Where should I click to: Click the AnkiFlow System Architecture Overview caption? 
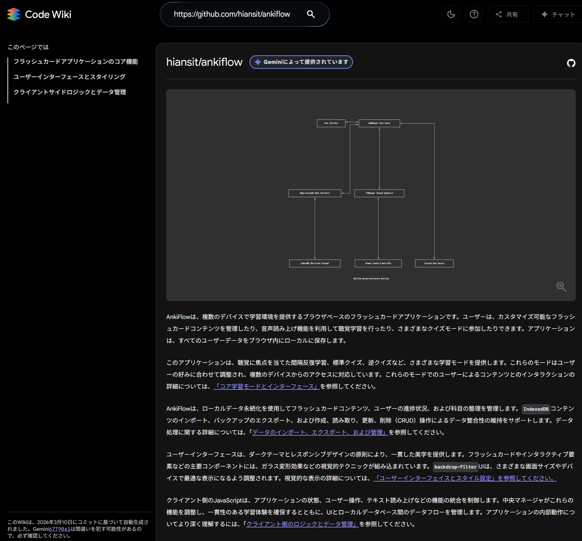(x=371, y=278)
